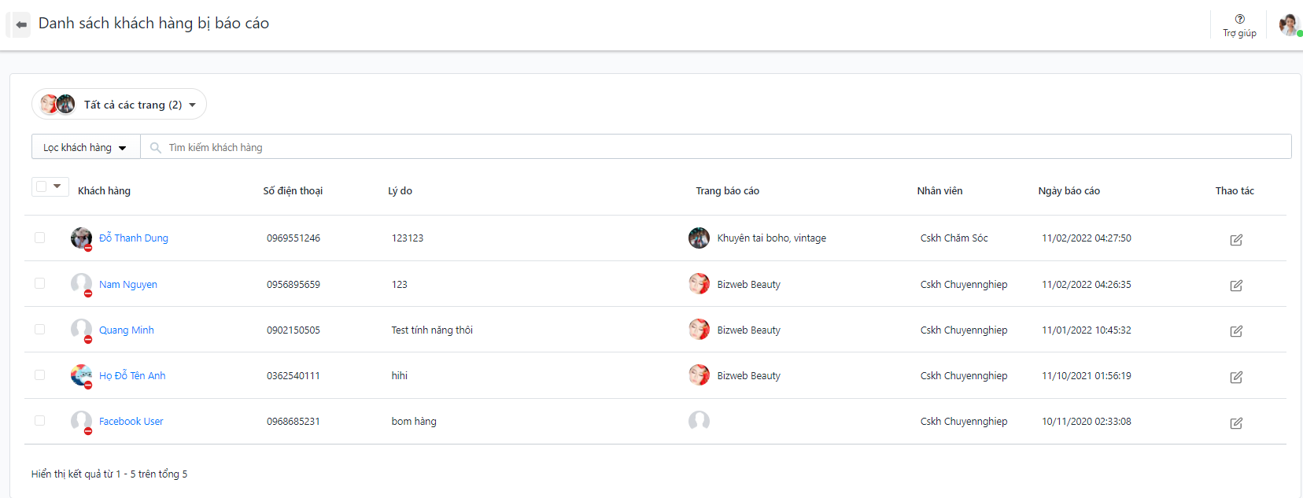Click the edit icon for Nam Nguyen
This screenshot has height=498, width=1303.
[x=1236, y=286]
